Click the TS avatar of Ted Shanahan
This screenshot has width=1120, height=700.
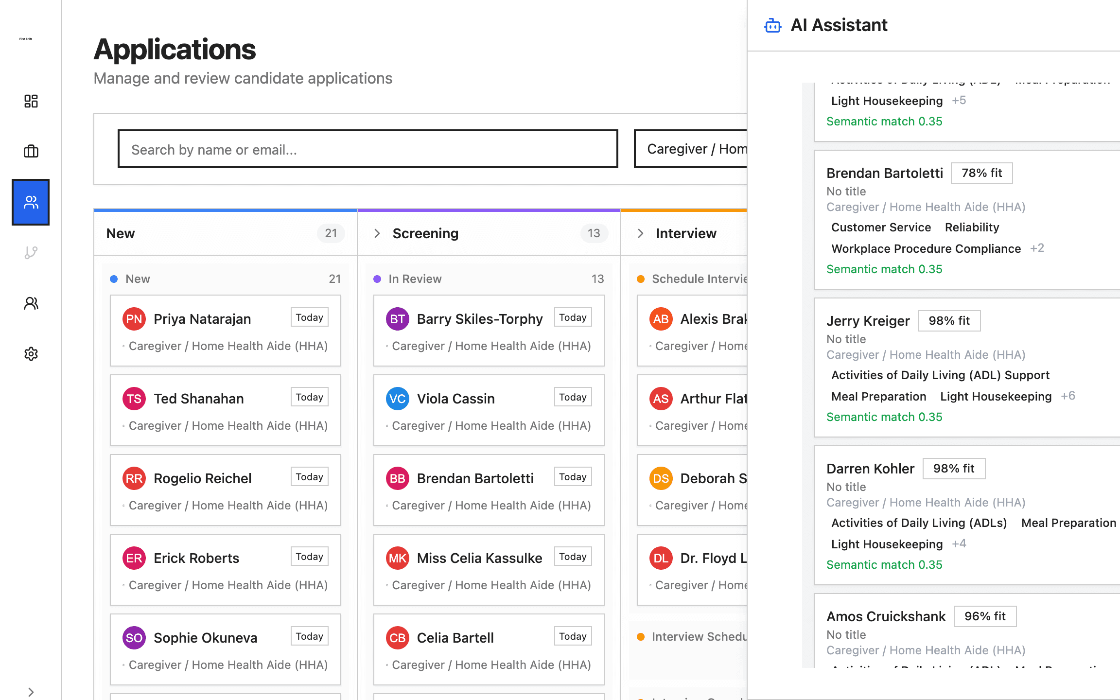pos(134,399)
